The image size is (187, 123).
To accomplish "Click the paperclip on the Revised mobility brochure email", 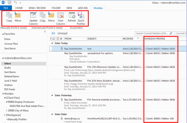I will point(62,100).
